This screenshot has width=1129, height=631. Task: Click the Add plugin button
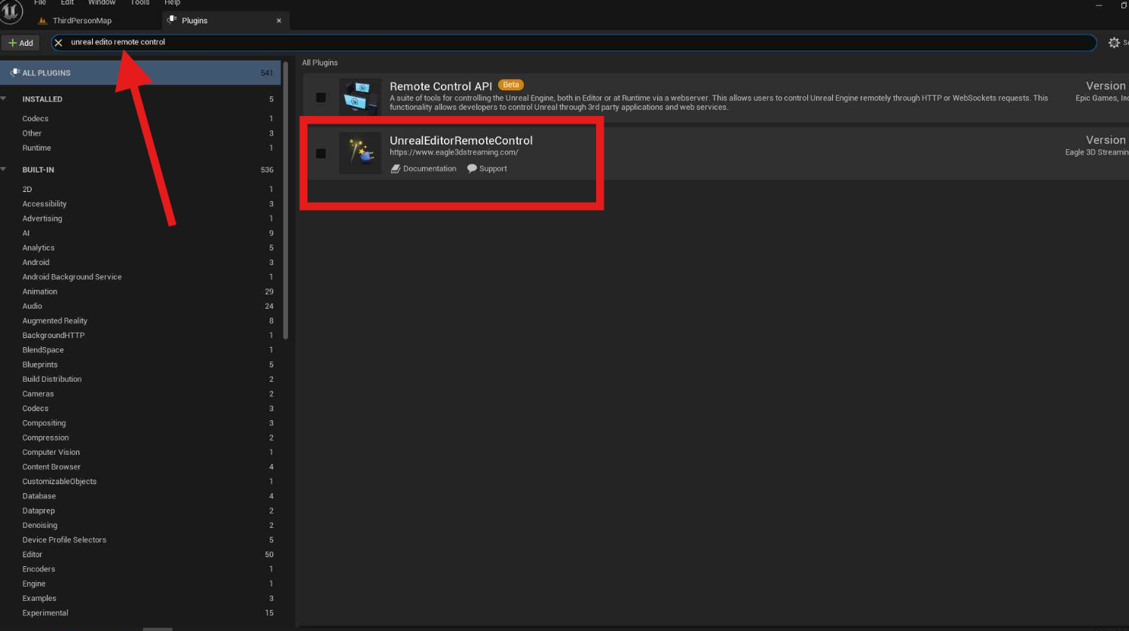(21, 43)
